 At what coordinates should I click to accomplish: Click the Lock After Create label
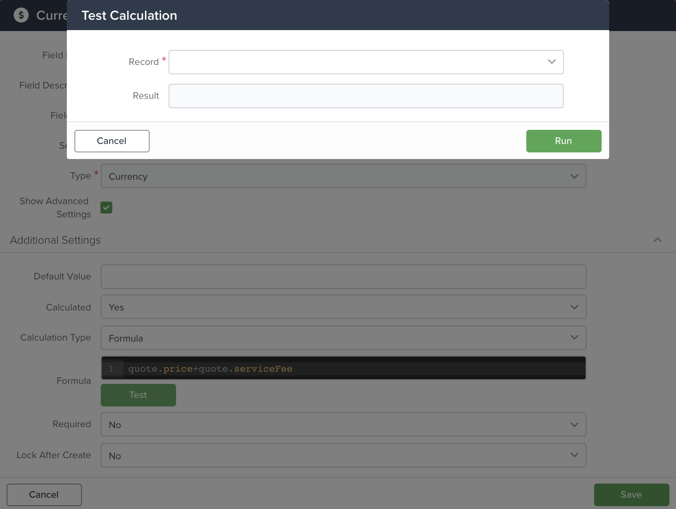click(x=54, y=455)
